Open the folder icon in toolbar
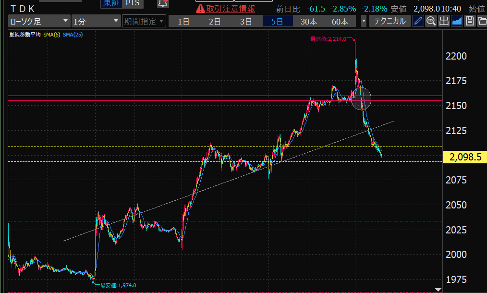The image size is (487, 293). [x=482, y=21]
